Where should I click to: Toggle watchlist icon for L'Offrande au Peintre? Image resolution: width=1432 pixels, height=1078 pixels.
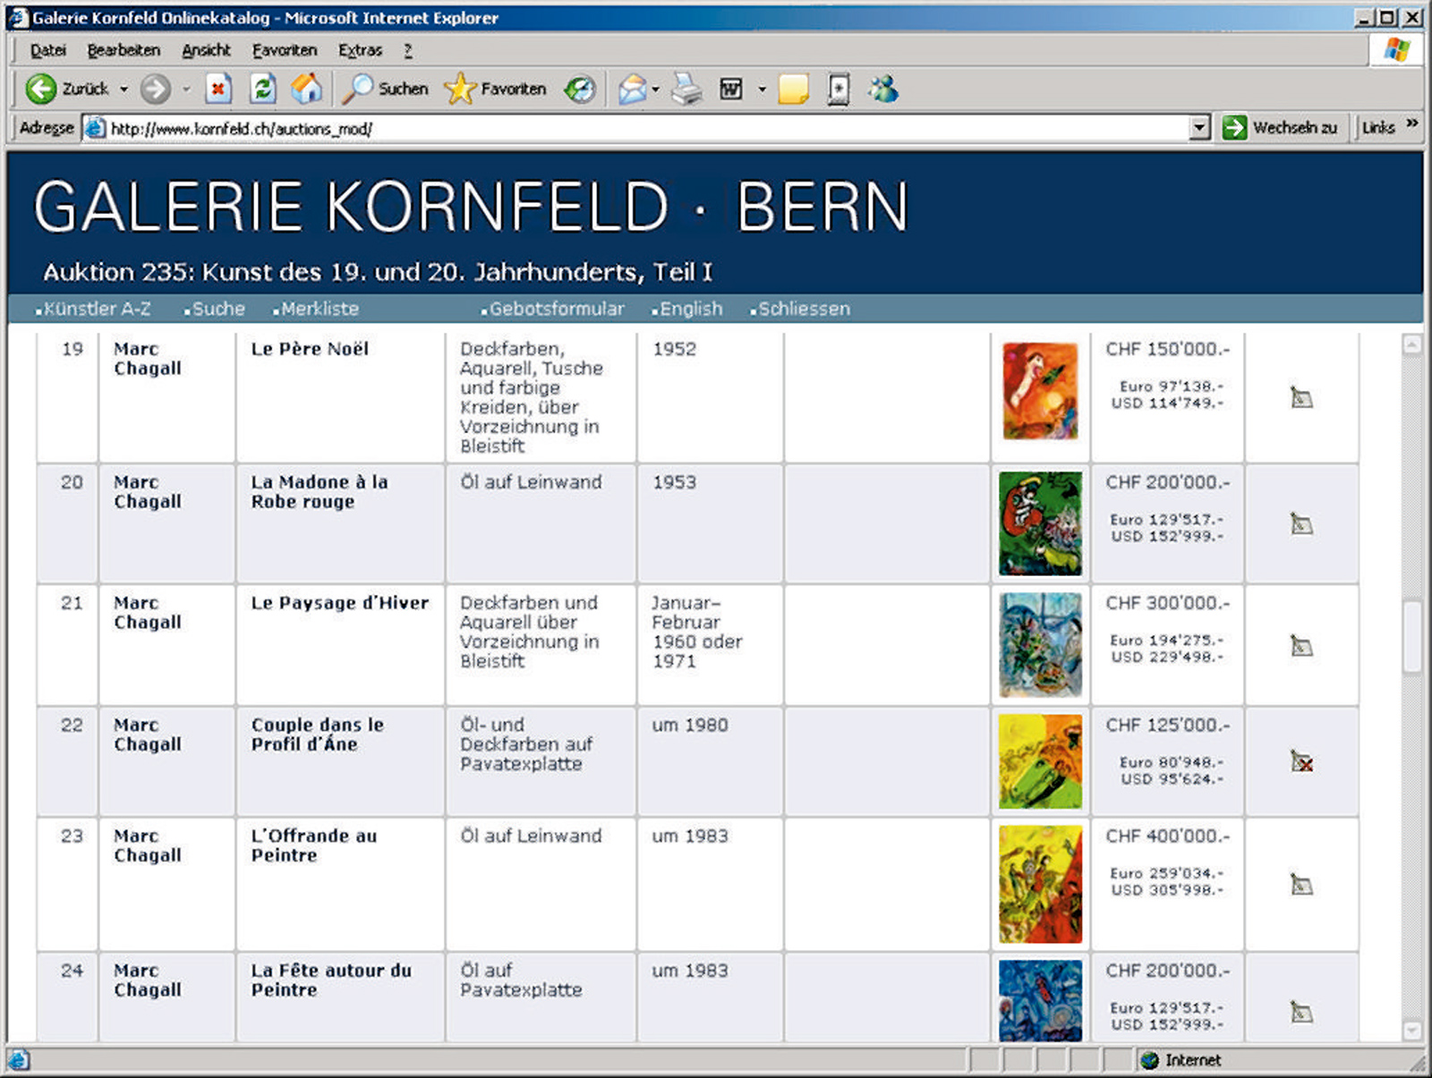[1301, 885]
